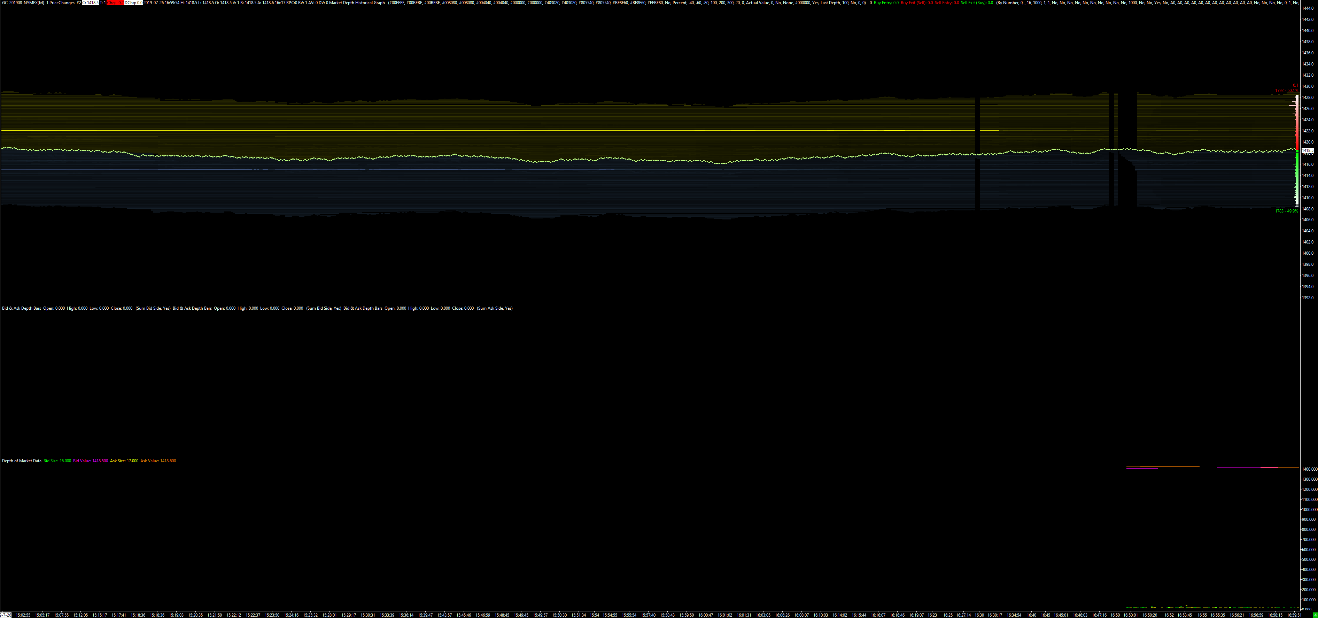The image size is (1318, 618).
Task: Click the Sell Exit (Buy) label
Action: pyautogui.click(x=977, y=3)
